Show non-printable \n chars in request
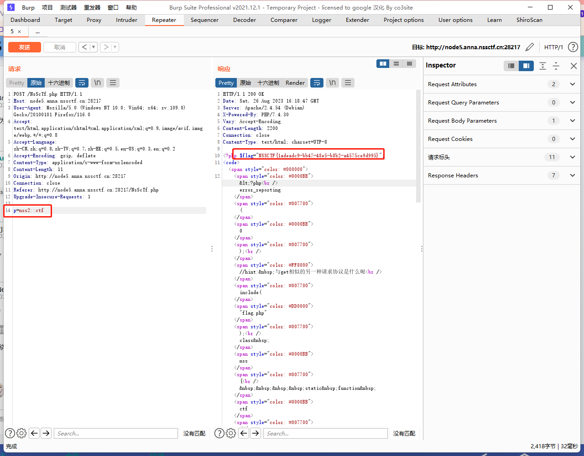 pyautogui.click(x=98, y=83)
